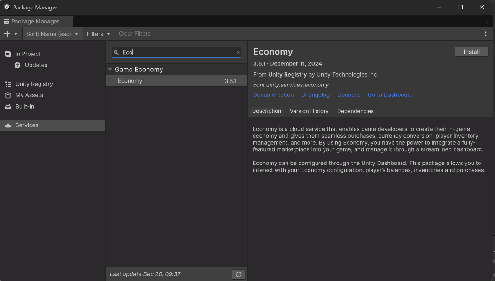495x281 pixels.
Task: Open the Sort: Name (asc) dropdown
Action: 53,34
